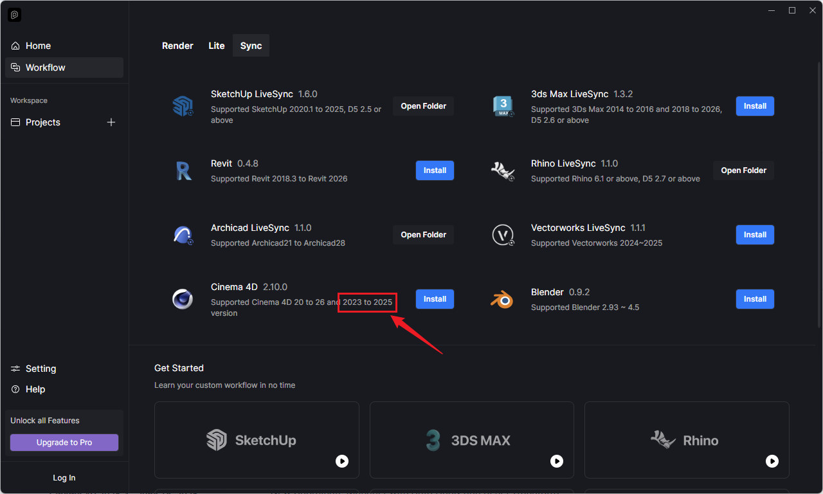Screen dimensions: 823x494
Task: Open Folder for SketchUp LiveSync
Action: [424, 106]
